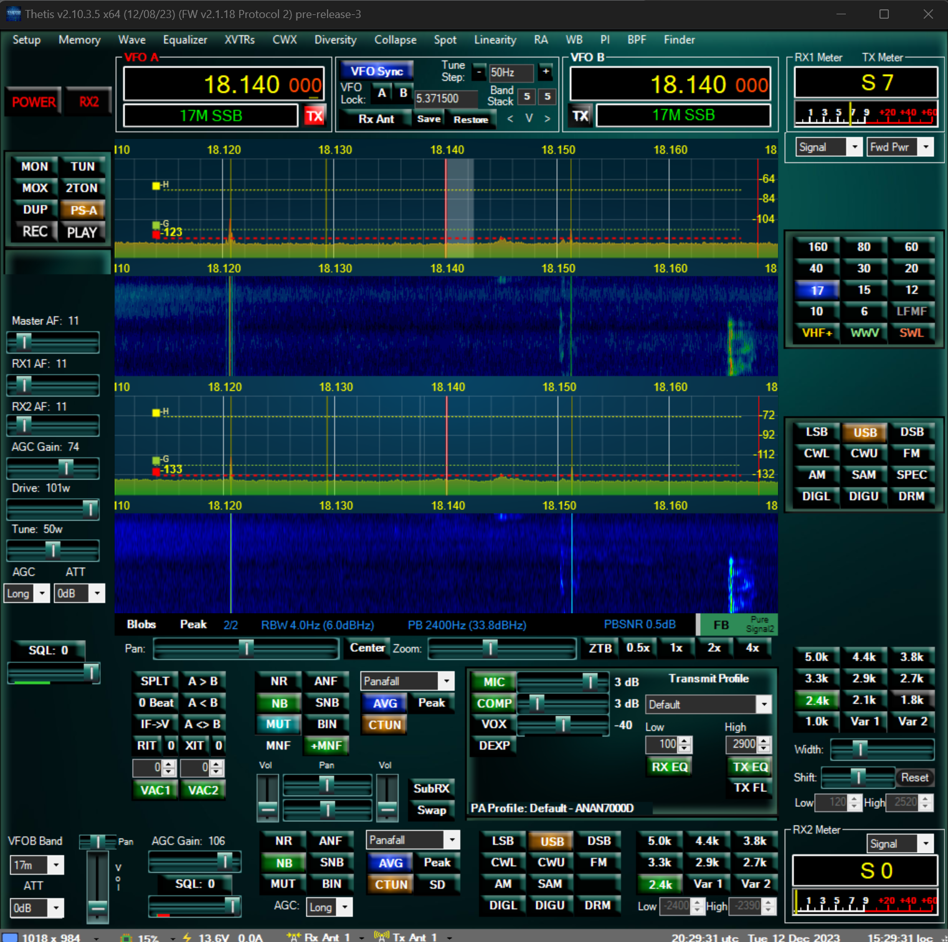Open the Diversity menu
The image size is (948, 942).
335,40
